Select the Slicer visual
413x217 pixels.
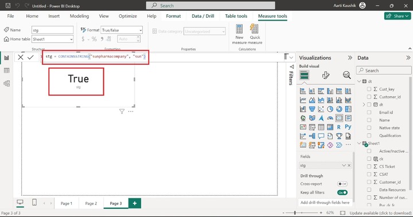point(312,127)
